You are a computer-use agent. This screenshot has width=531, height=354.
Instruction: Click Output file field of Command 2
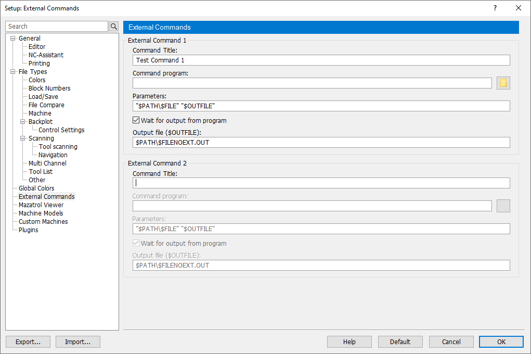pos(321,265)
